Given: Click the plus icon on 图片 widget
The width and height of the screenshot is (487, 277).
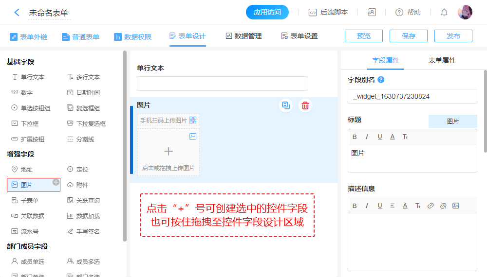Looking at the screenshot, I should (x=56, y=182).
